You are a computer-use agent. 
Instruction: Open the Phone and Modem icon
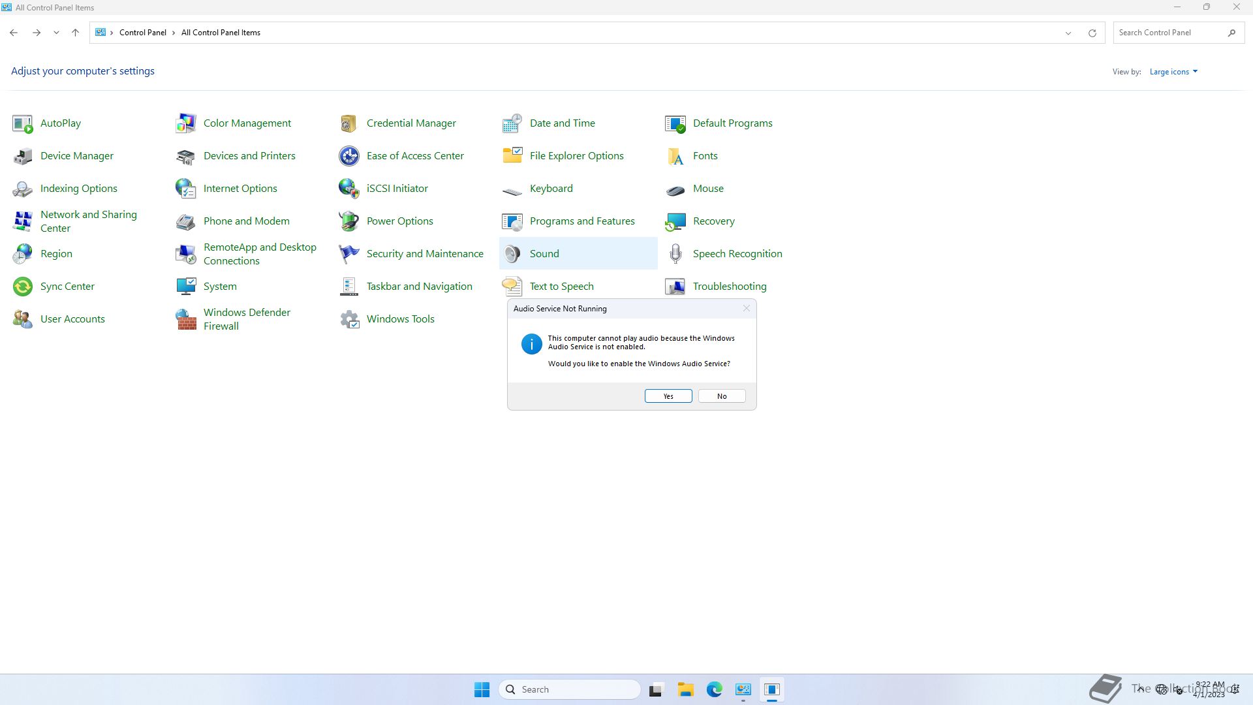tap(186, 221)
